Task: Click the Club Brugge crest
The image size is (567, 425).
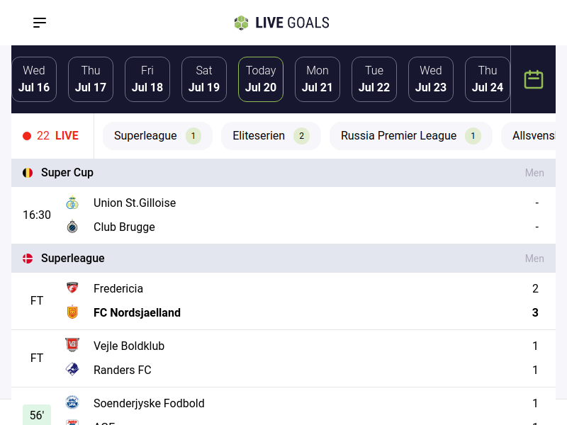Action: 72,227
